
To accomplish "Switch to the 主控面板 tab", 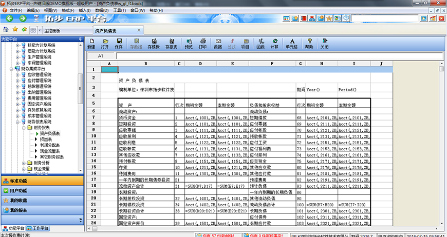I will pyautogui.click(x=52, y=30).
